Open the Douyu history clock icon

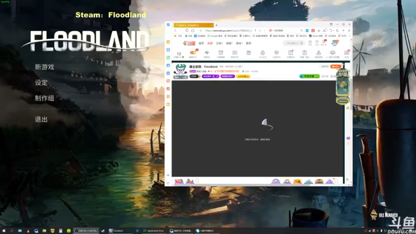[x=310, y=43]
